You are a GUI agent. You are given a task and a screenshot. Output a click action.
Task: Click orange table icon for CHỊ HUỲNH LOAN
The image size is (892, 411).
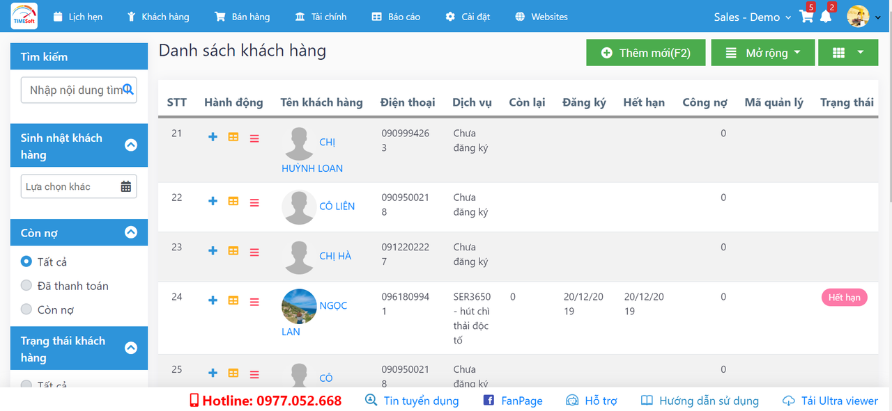tap(233, 137)
